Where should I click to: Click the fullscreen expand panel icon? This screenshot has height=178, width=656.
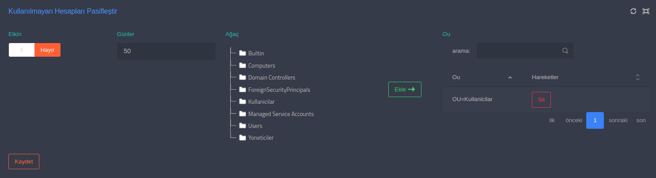[646, 11]
